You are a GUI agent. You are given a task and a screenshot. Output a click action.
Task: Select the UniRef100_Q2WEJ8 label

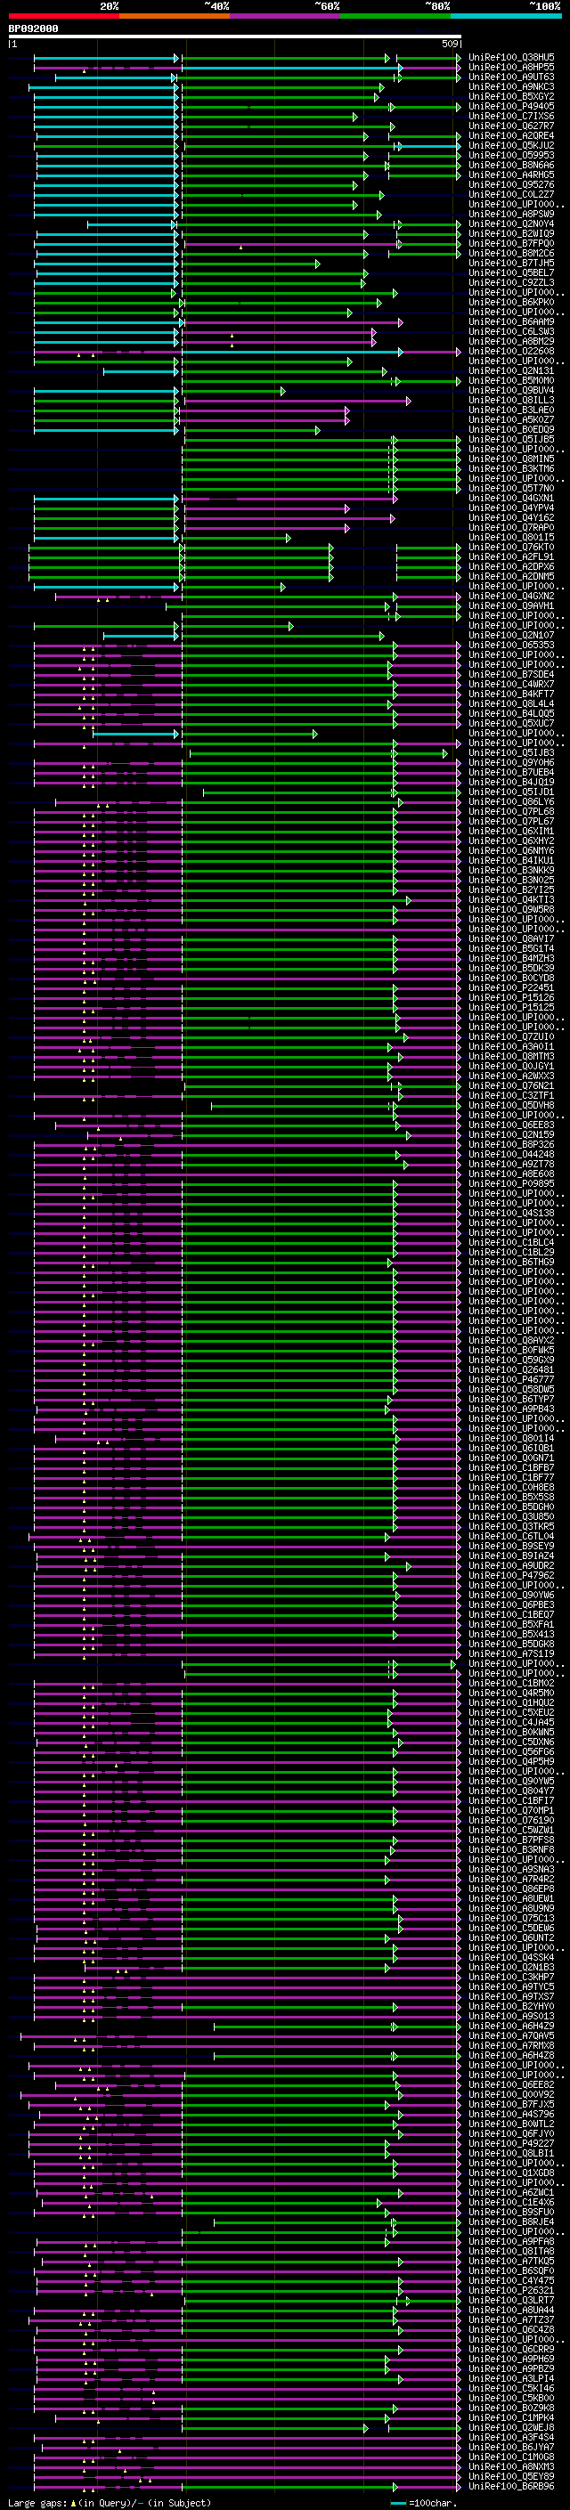click(x=511, y=2427)
